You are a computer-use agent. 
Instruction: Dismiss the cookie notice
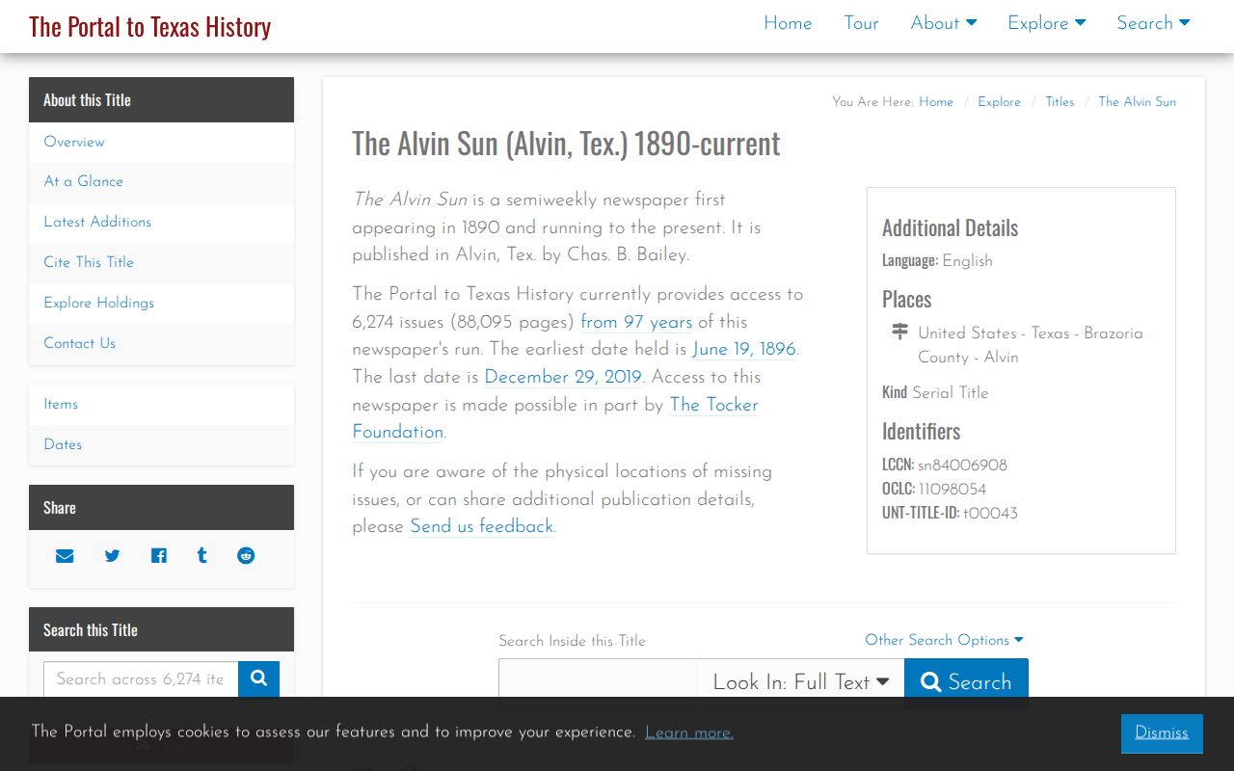click(1162, 733)
